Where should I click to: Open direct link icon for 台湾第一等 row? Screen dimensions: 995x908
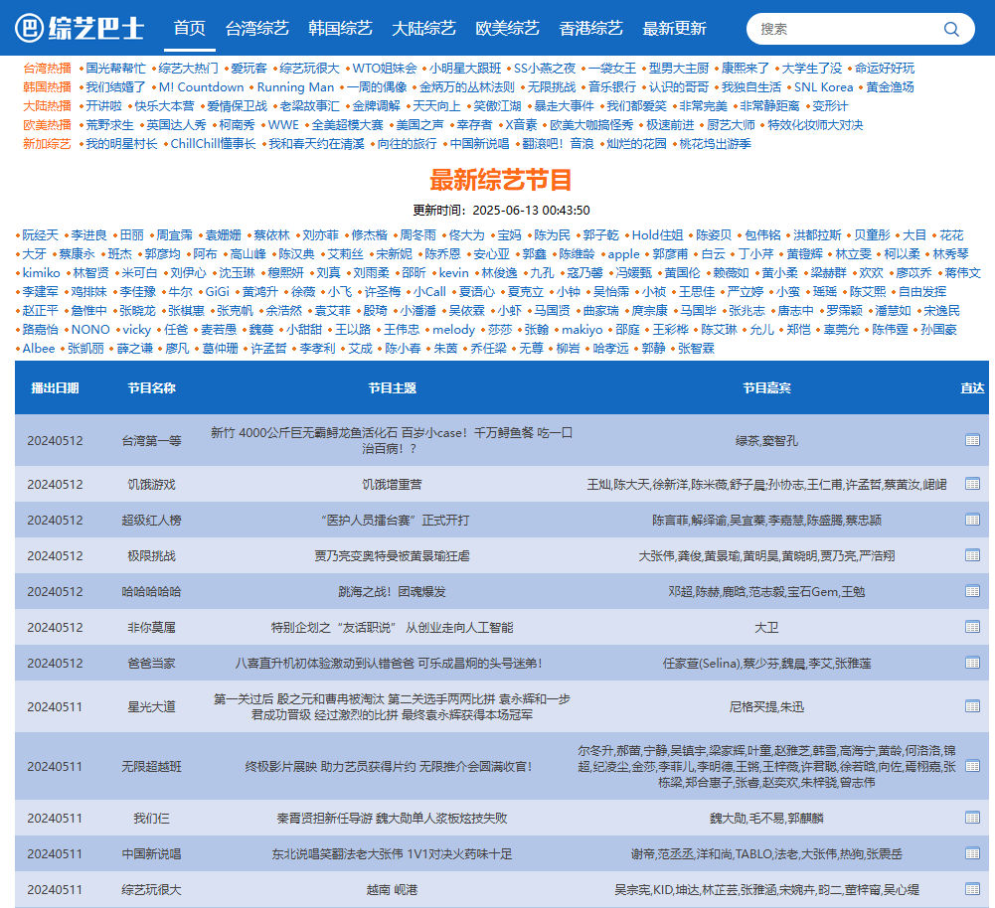pos(972,440)
